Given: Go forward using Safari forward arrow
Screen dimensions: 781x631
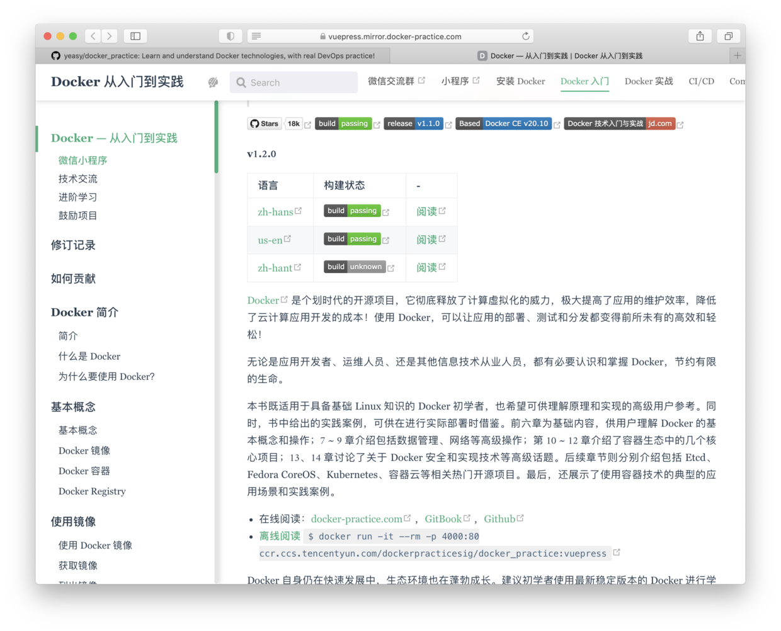Looking at the screenshot, I should click(110, 36).
